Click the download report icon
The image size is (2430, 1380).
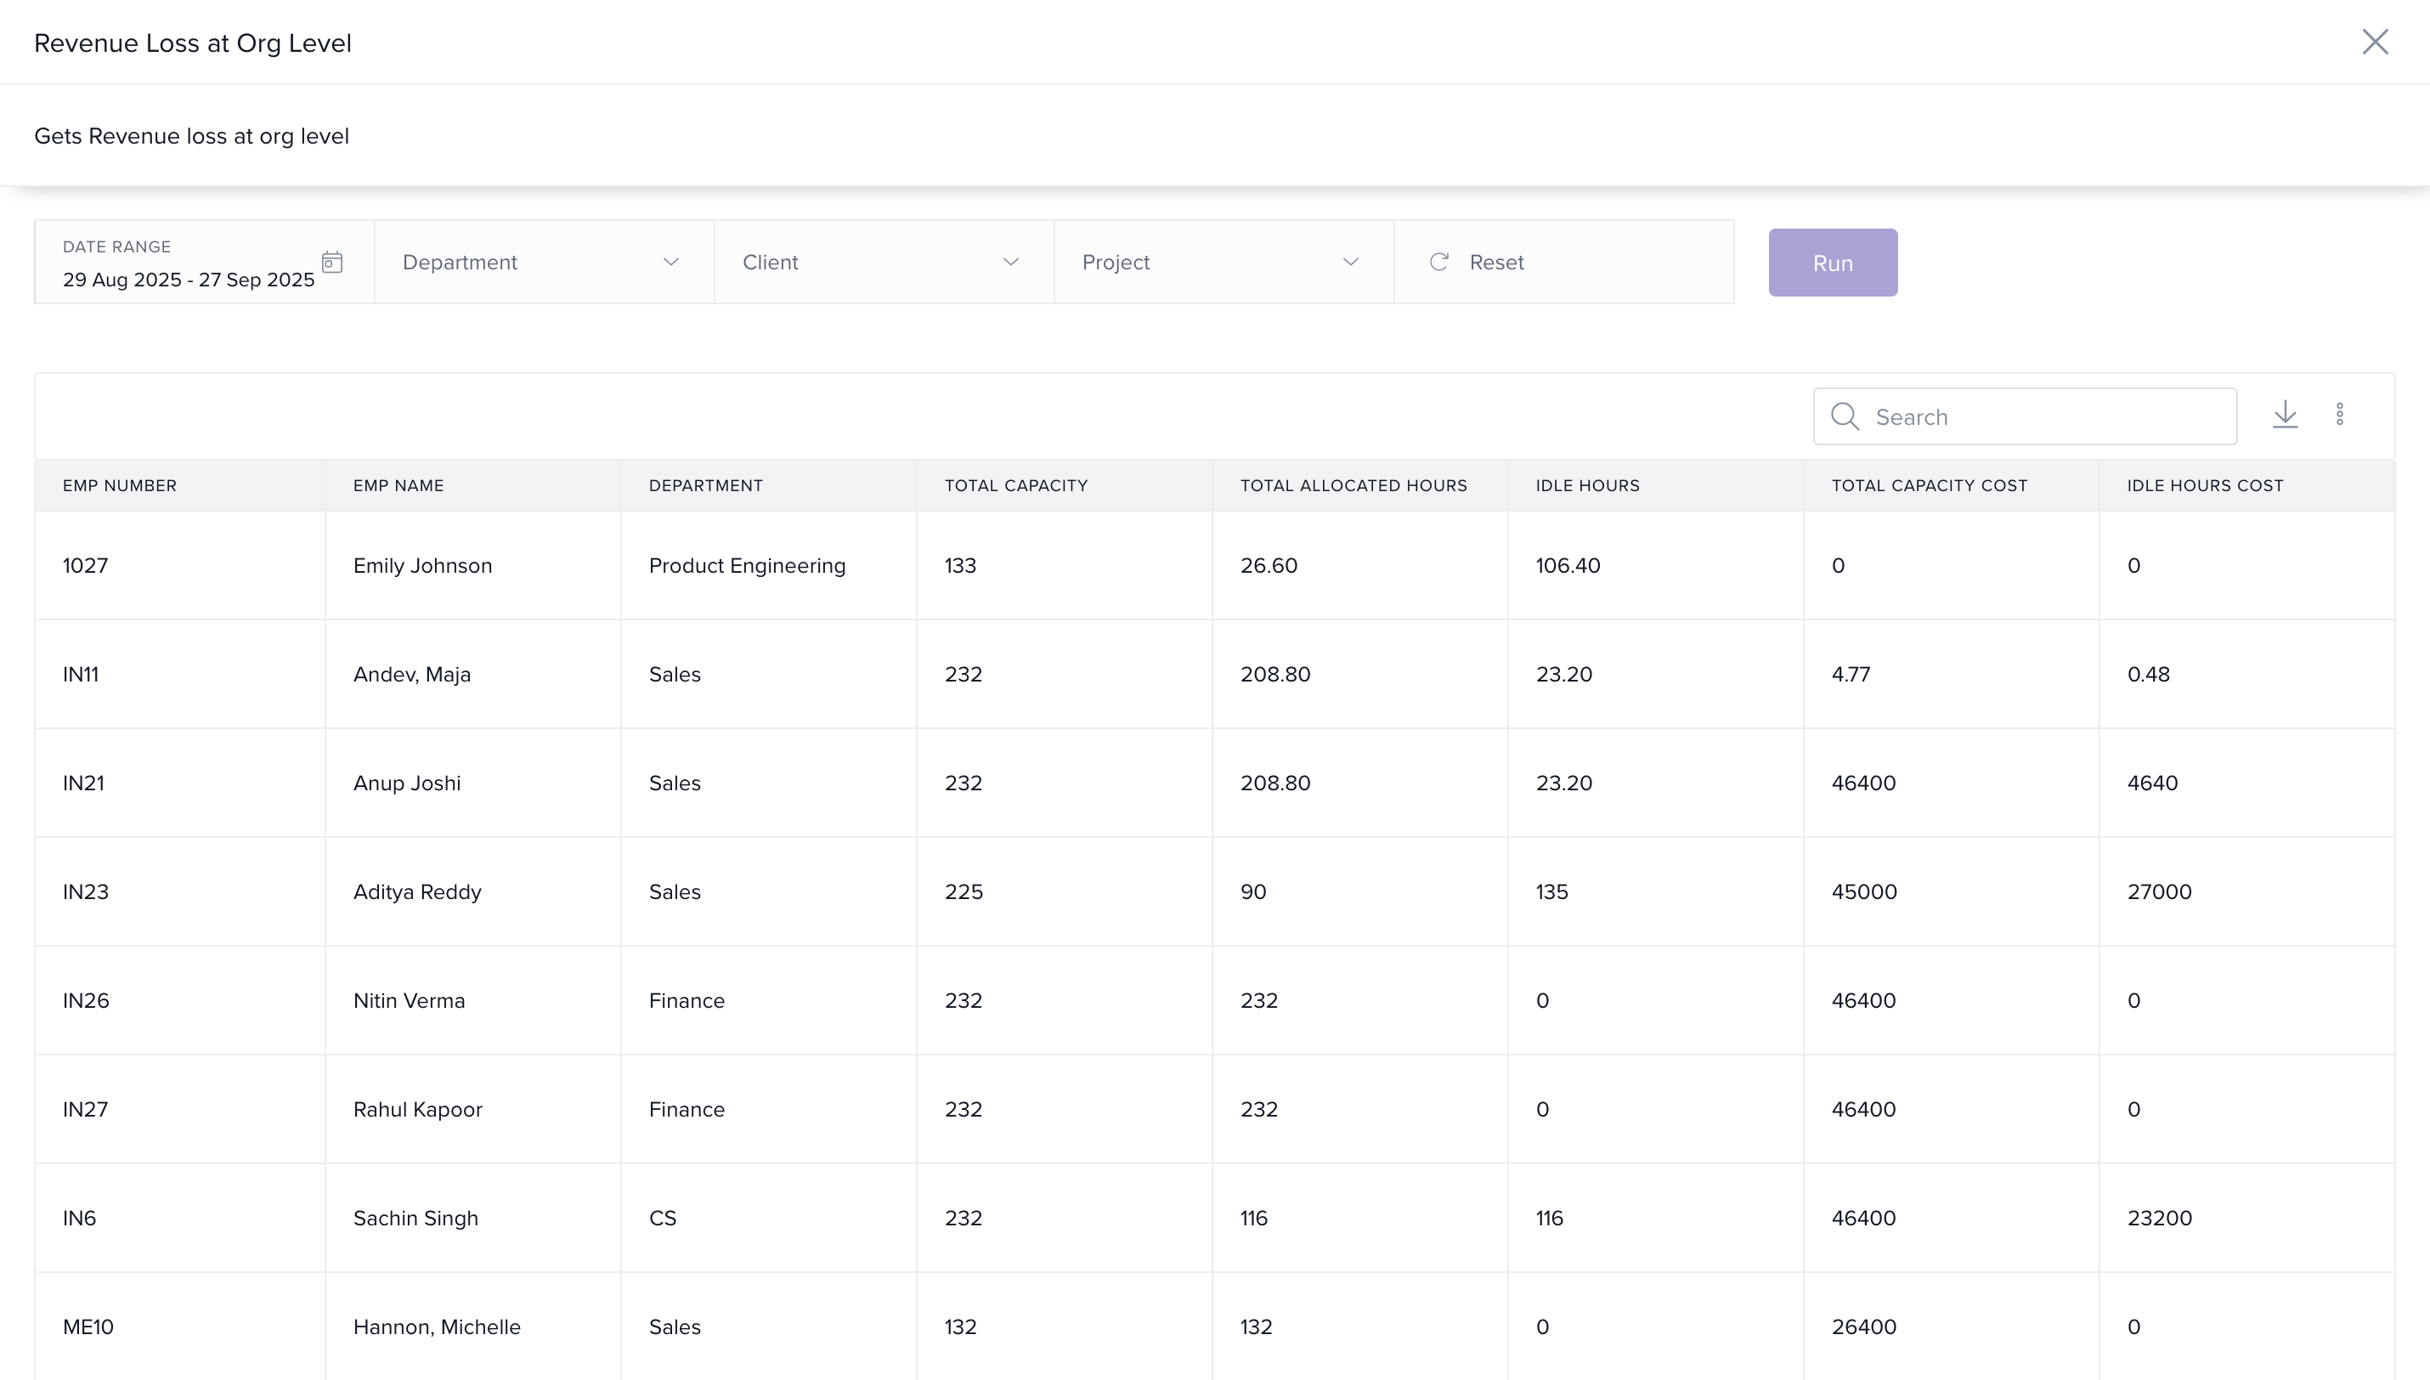2285,414
